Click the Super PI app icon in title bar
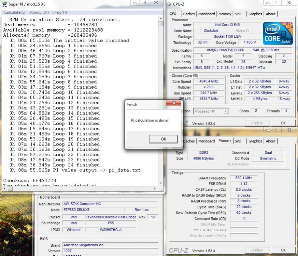 click(x=4, y=4)
